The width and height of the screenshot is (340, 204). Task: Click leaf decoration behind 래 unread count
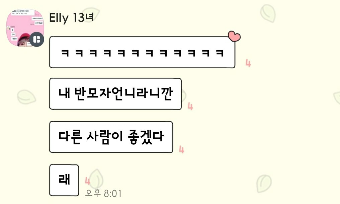click(96, 179)
